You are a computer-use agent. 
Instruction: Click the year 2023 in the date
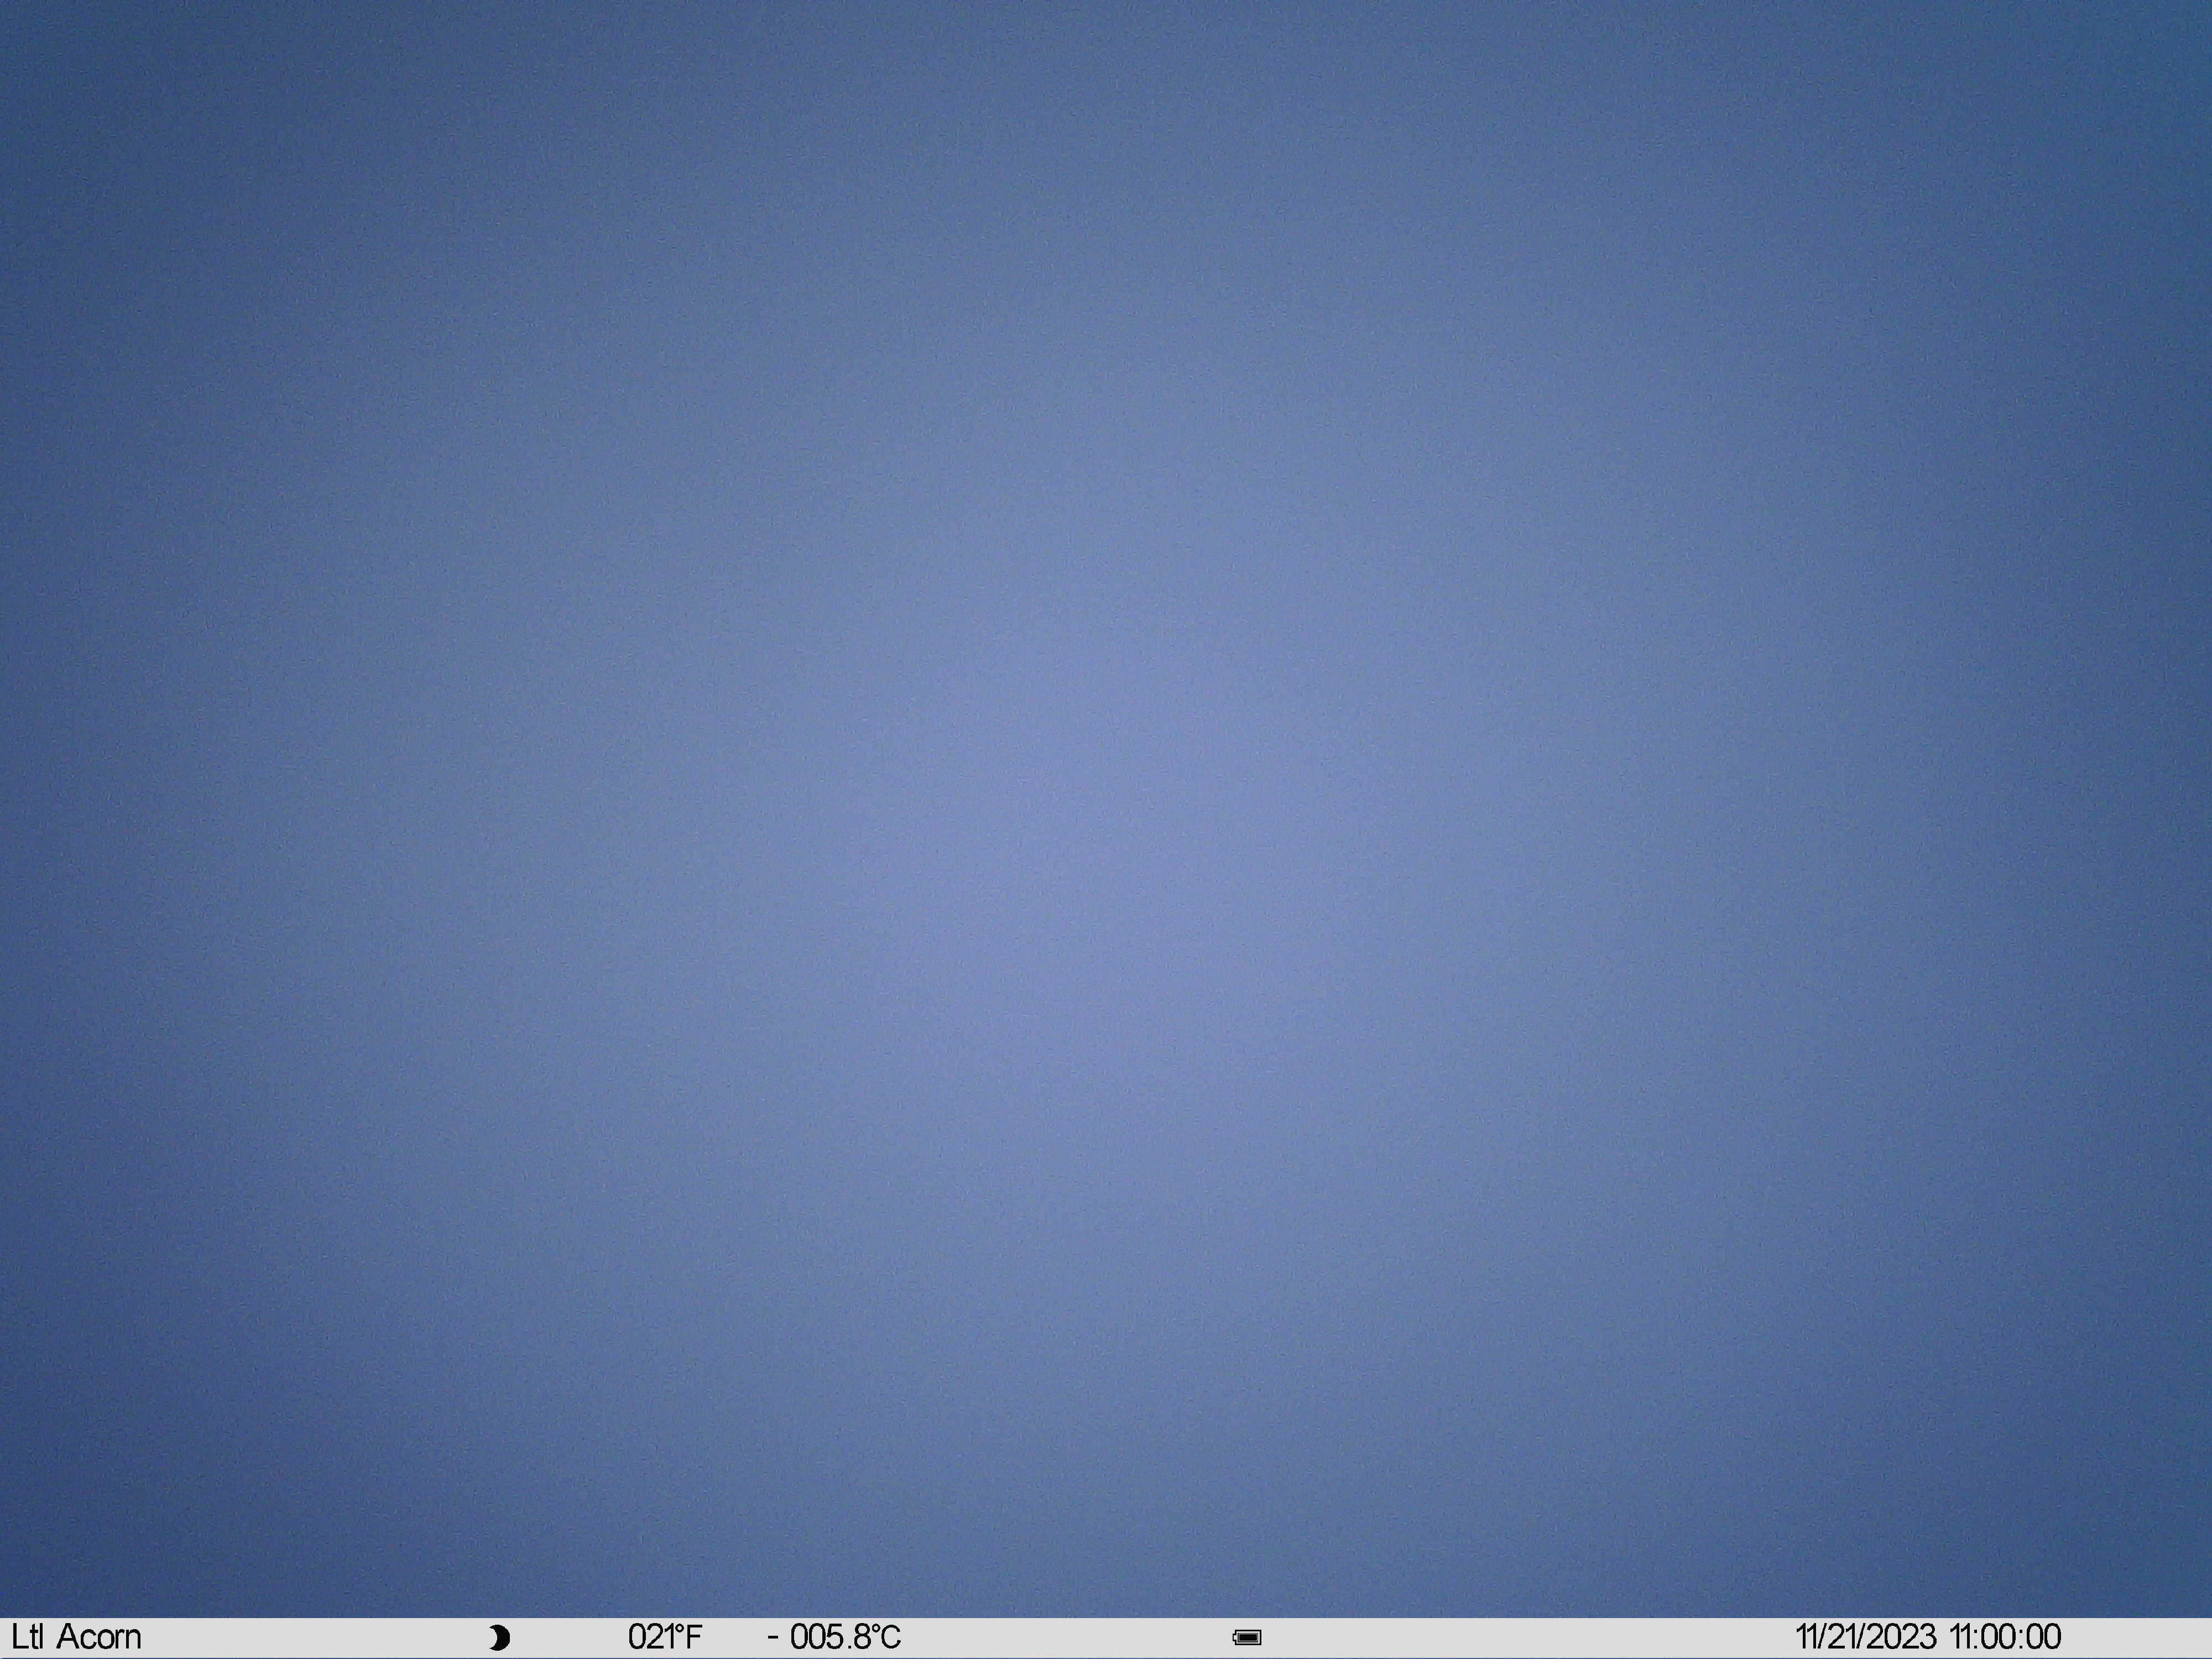[x=1903, y=1637]
